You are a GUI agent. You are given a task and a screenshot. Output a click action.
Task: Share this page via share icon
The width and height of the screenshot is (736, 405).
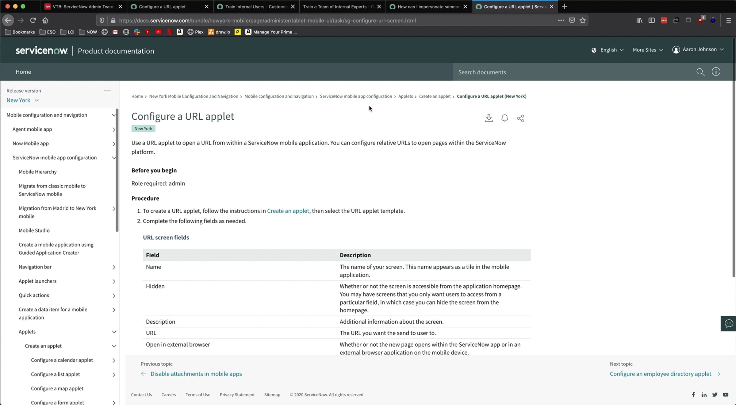coord(520,118)
